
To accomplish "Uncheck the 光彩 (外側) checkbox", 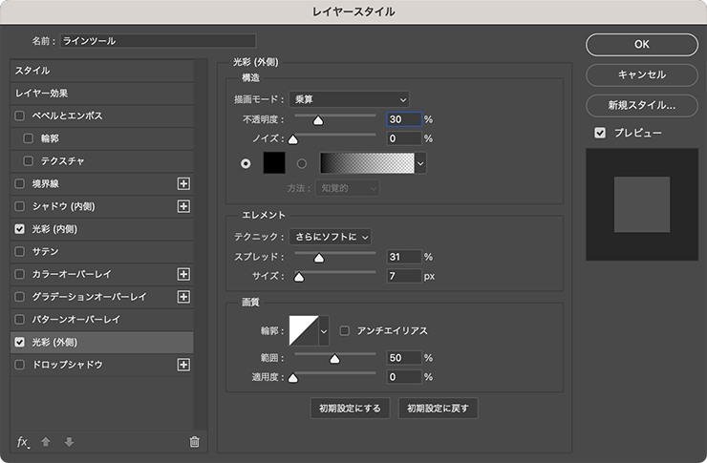I will coord(19,343).
